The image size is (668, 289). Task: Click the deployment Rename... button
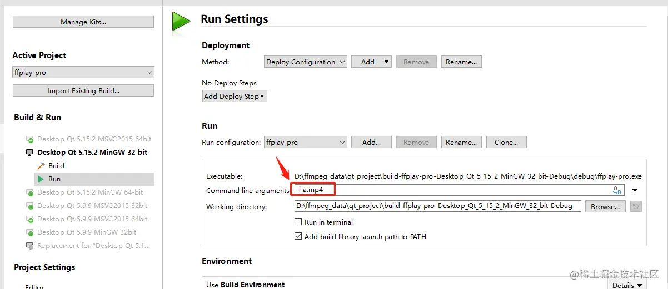coord(461,62)
